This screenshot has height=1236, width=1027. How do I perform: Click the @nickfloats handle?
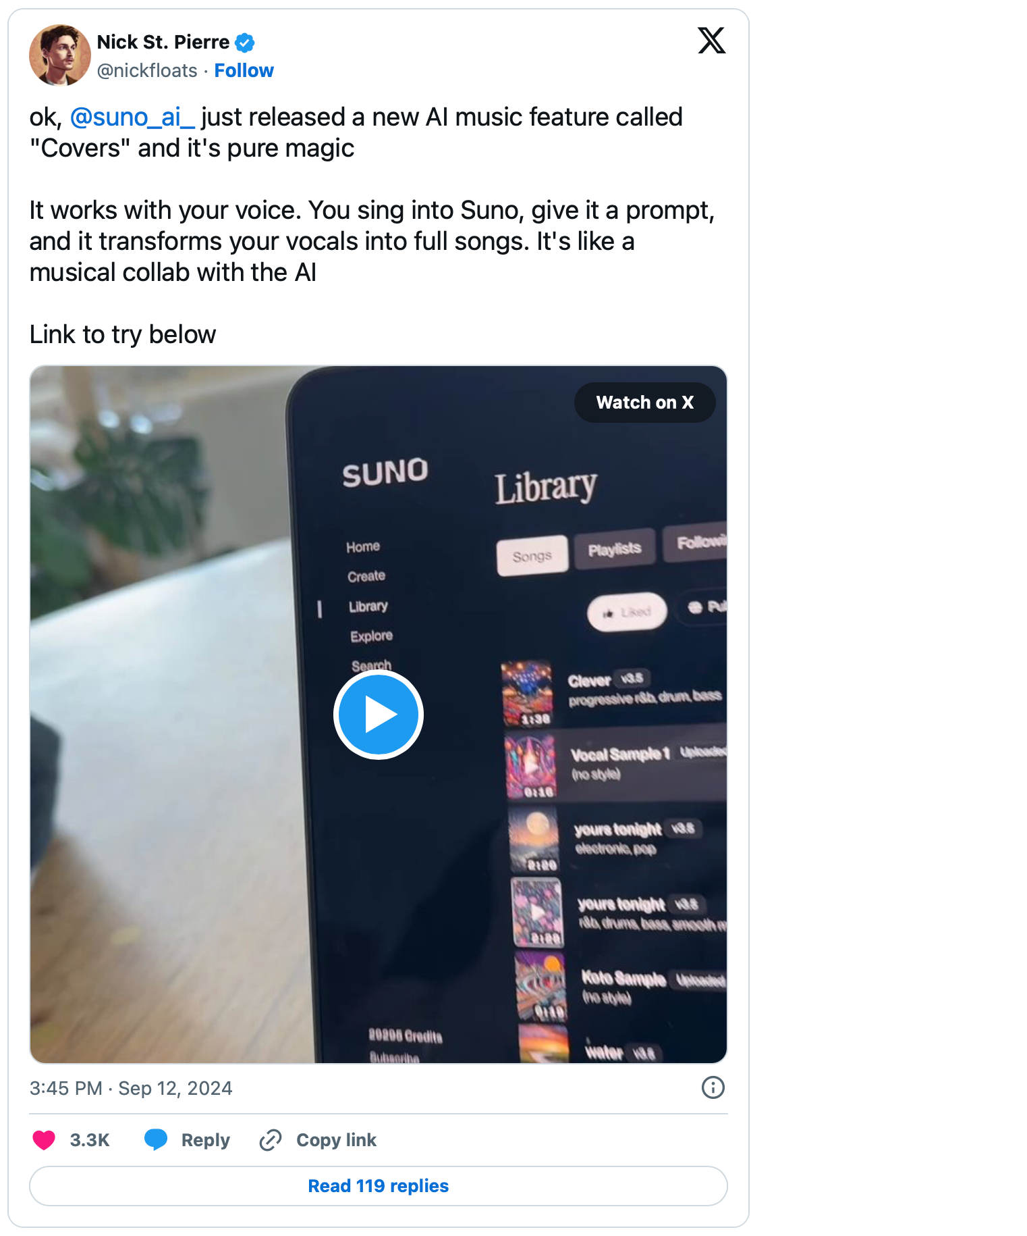point(147,70)
